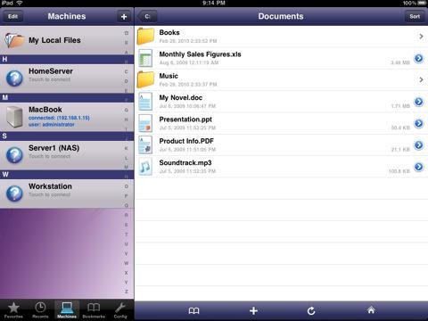The height and width of the screenshot is (321, 428).
Task: Expand the Music folder chevron
Action: point(421,79)
